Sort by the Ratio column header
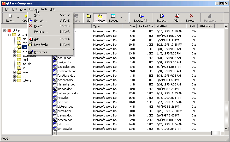This screenshot has width=230, height=142. coord(192,26)
